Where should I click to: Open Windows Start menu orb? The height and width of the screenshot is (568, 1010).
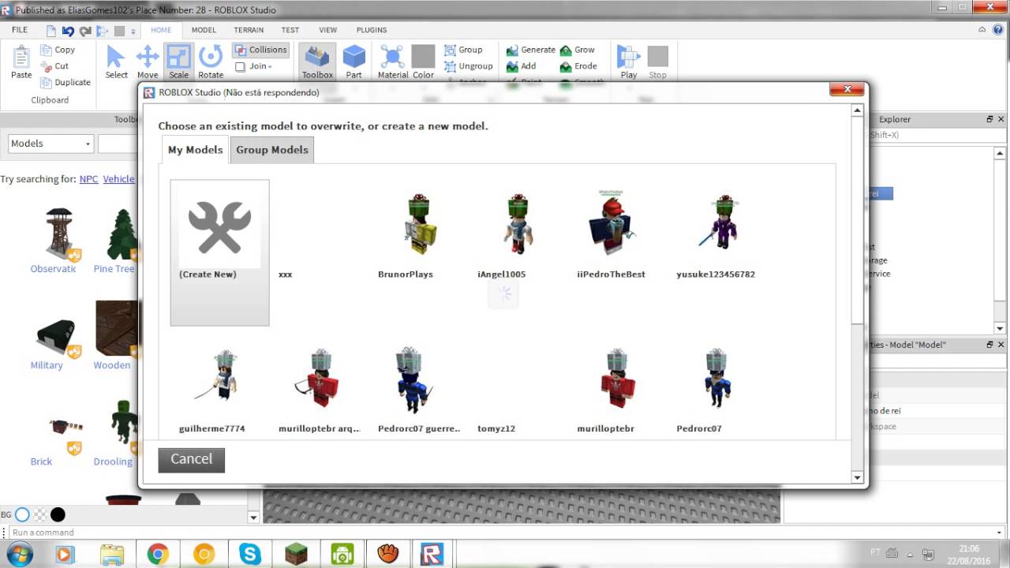tap(20, 554)
